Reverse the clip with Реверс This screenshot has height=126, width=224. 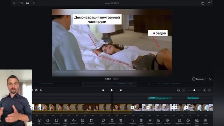point(188,121)
